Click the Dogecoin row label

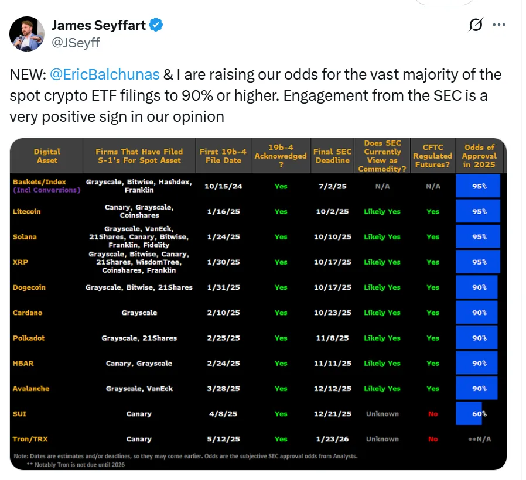(29, 287)
